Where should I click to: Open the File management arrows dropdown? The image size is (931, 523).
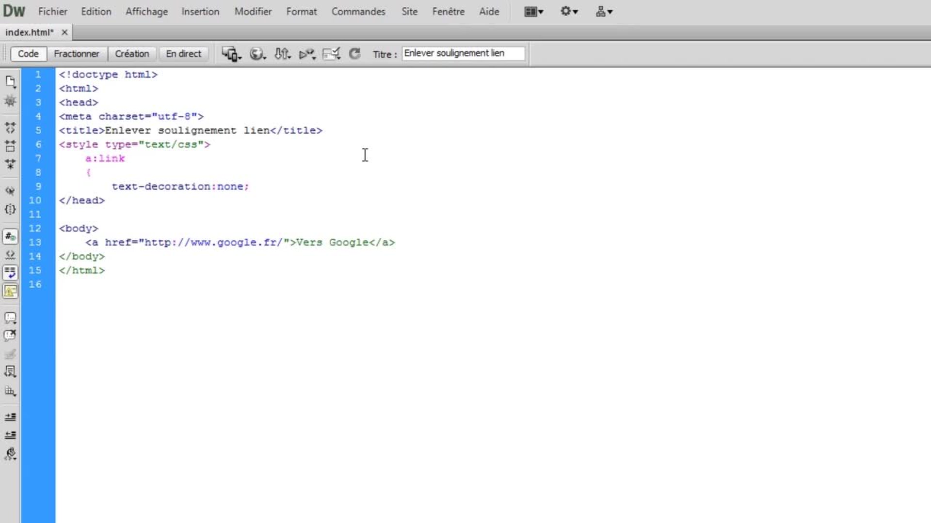(x=282, y=54)
